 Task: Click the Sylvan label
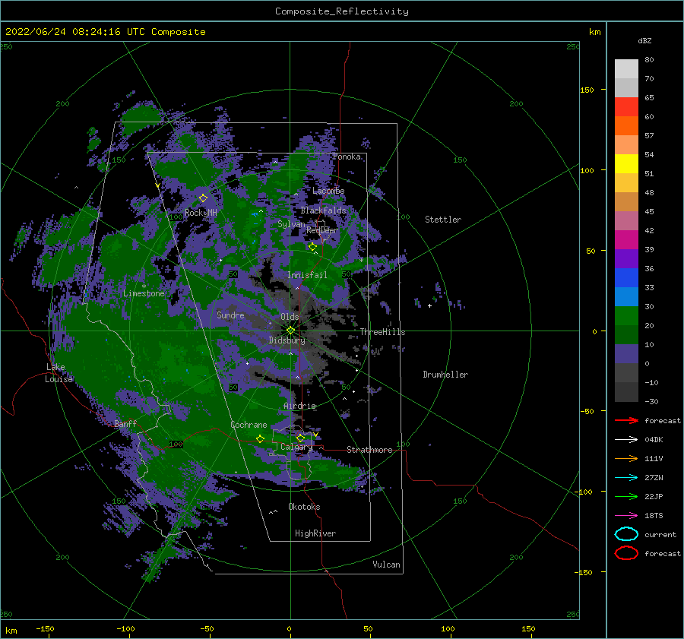click(x=291, y=224)
